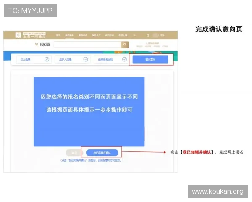The image size is (252, 202).
Task: Click the 上海一网通办 site logo
Action: click(x=31, y=35)
